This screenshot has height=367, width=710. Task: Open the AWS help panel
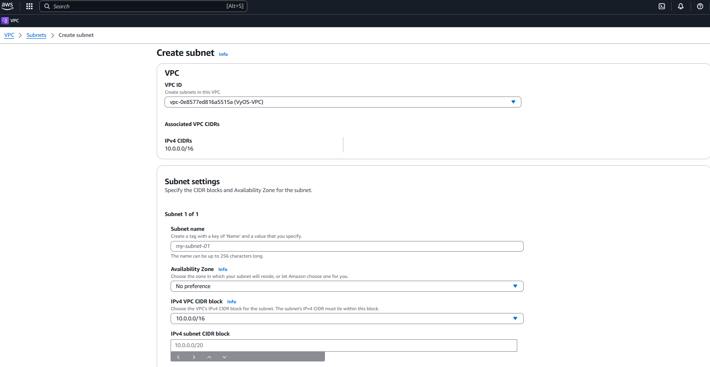point(699,6)
